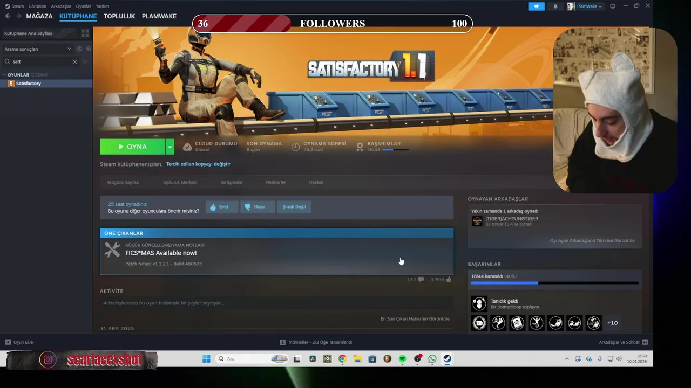The height and width of the screenshot is (388, 691).
Task: Answer Hayır to the recommendation
Action: tap(257, 207)
